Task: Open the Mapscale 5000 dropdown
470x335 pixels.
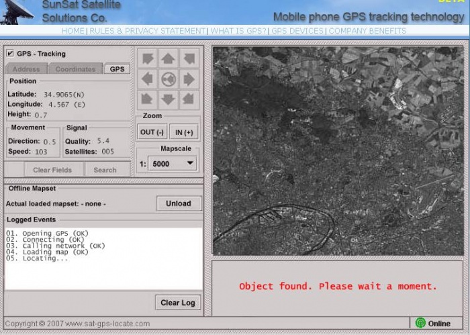Action: 173,164
